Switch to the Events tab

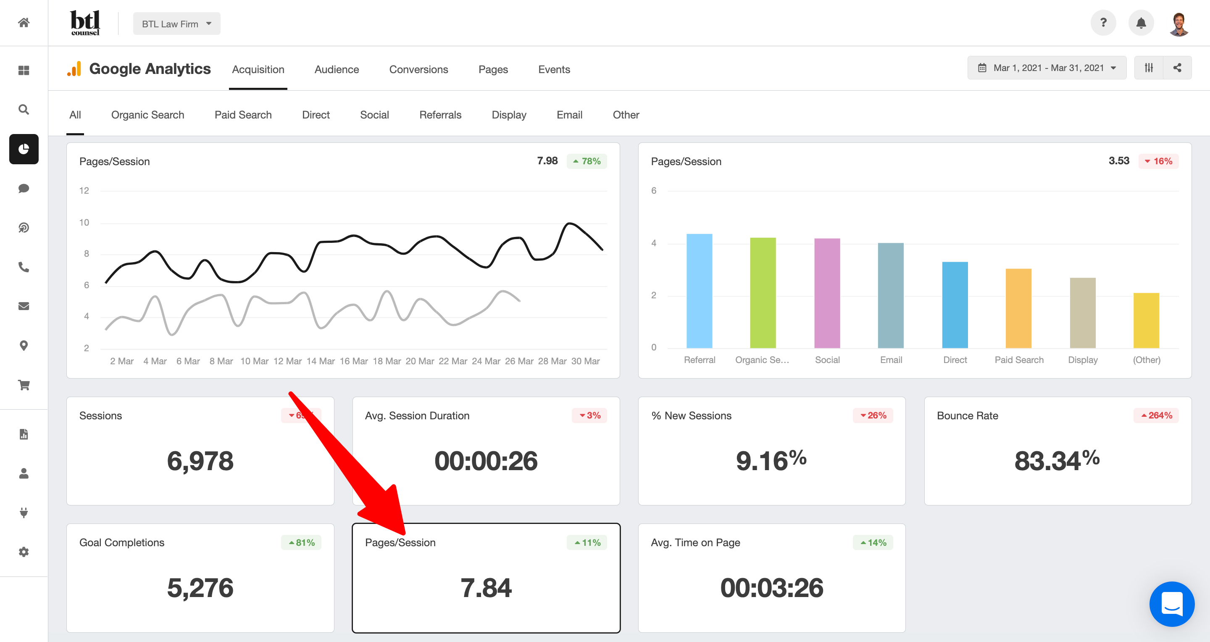pos(554,69)
